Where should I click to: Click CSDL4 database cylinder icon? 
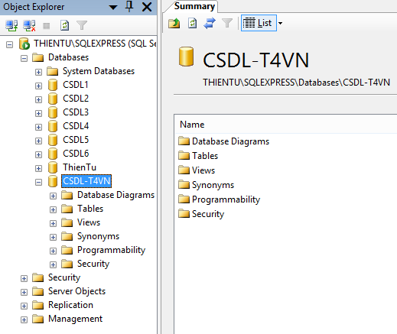(x=53, y=126)
